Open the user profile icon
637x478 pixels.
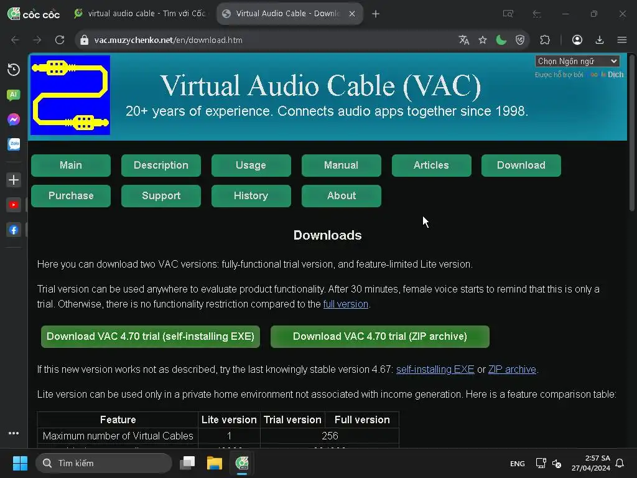(577, 40)
